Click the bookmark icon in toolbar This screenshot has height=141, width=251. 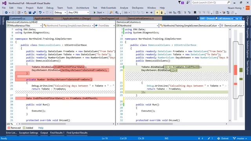[x=195, y=13]
